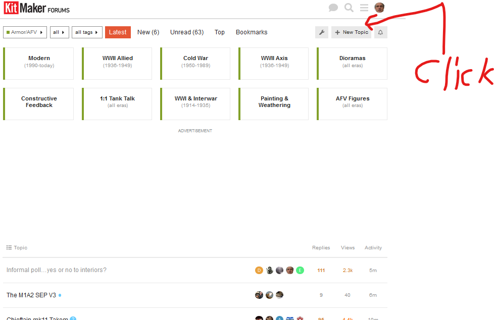Screen dimensions: 494x320
Task: Expand the Armor/AFV category dropdown
Action: coord(25,32)
